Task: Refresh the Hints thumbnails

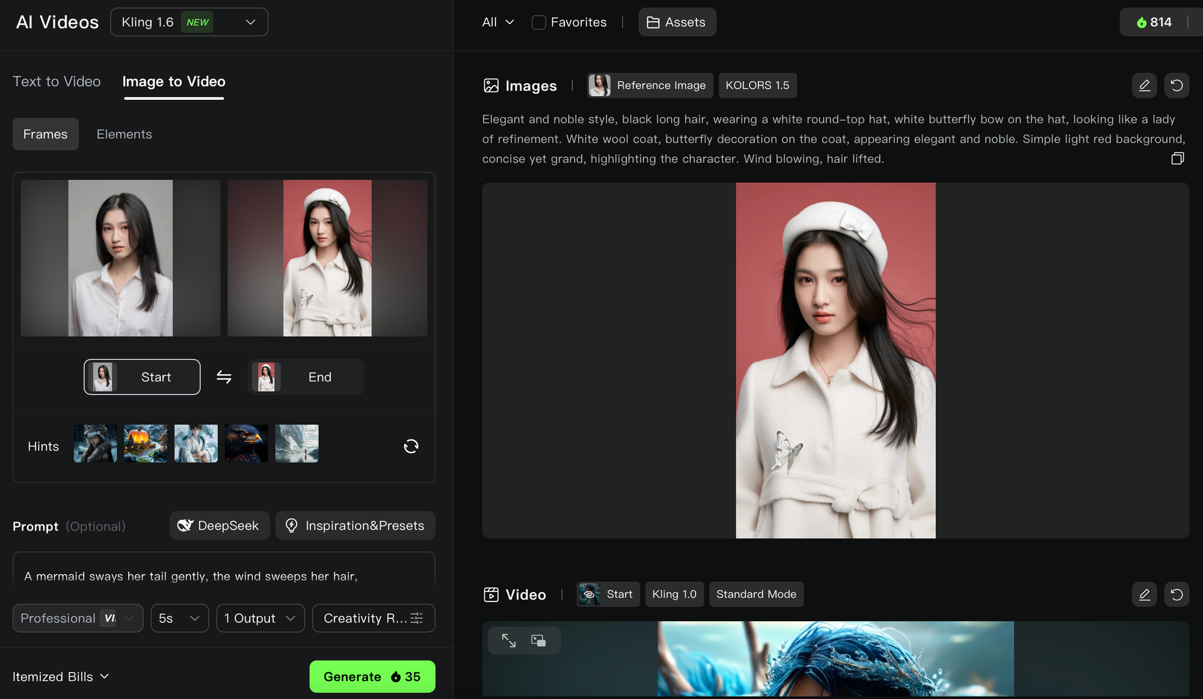Action: pos(411,446)
